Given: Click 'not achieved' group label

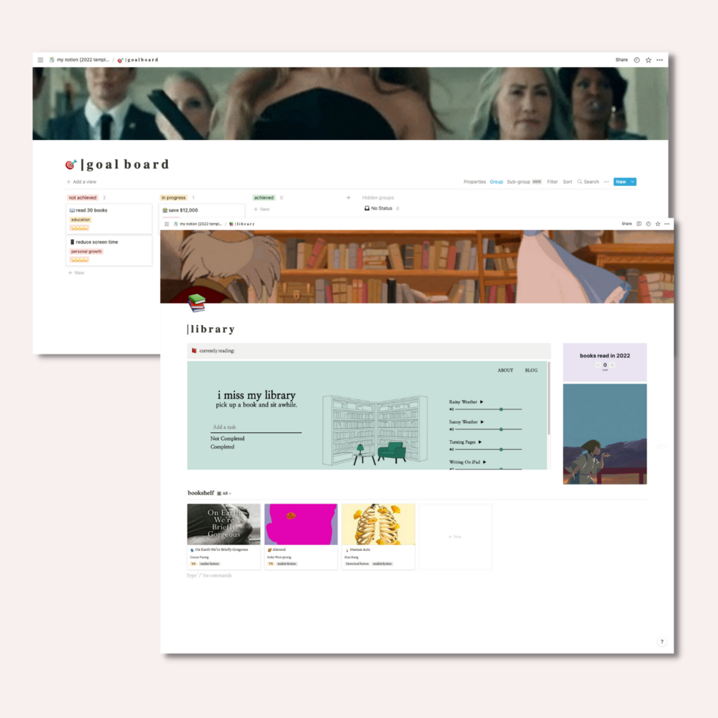Looking at the screenshot, I should coord(82,198).
